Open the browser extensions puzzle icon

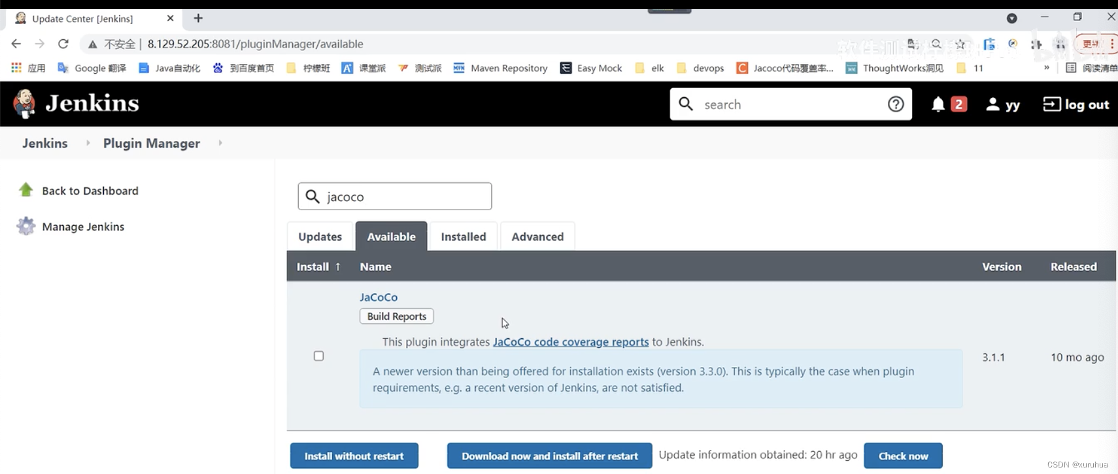pyautogui.click(x=1036, y=44)
